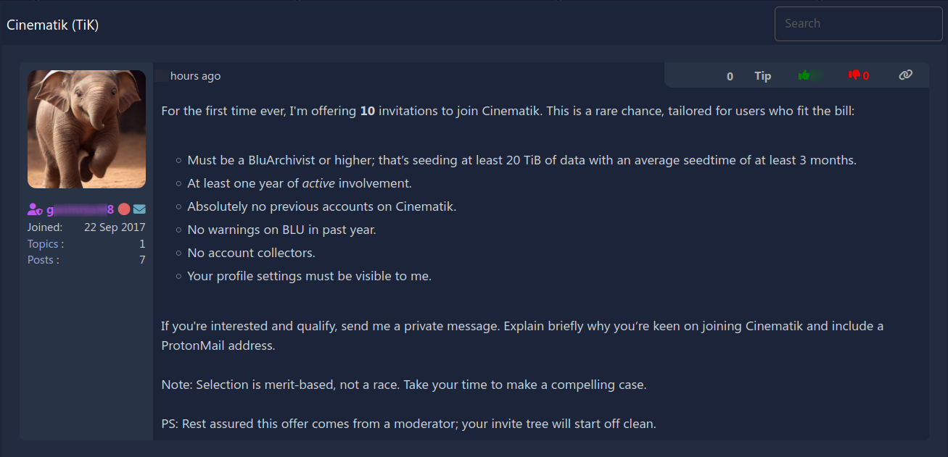This screenshot has height=457, width=948.
Task: Like the post with the green thumbs-up
Action: pos(804,75)
